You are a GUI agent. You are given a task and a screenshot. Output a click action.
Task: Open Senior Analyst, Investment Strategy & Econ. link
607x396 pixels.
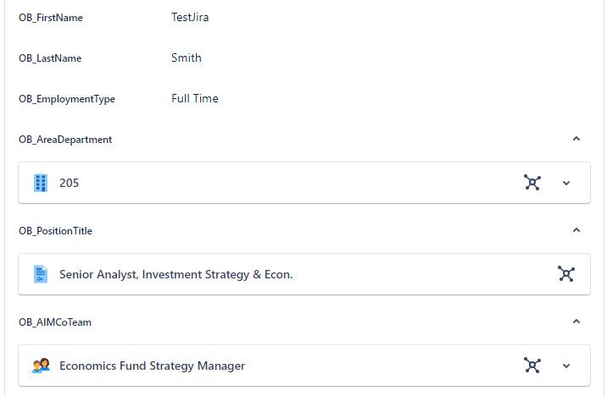(175, 274)
